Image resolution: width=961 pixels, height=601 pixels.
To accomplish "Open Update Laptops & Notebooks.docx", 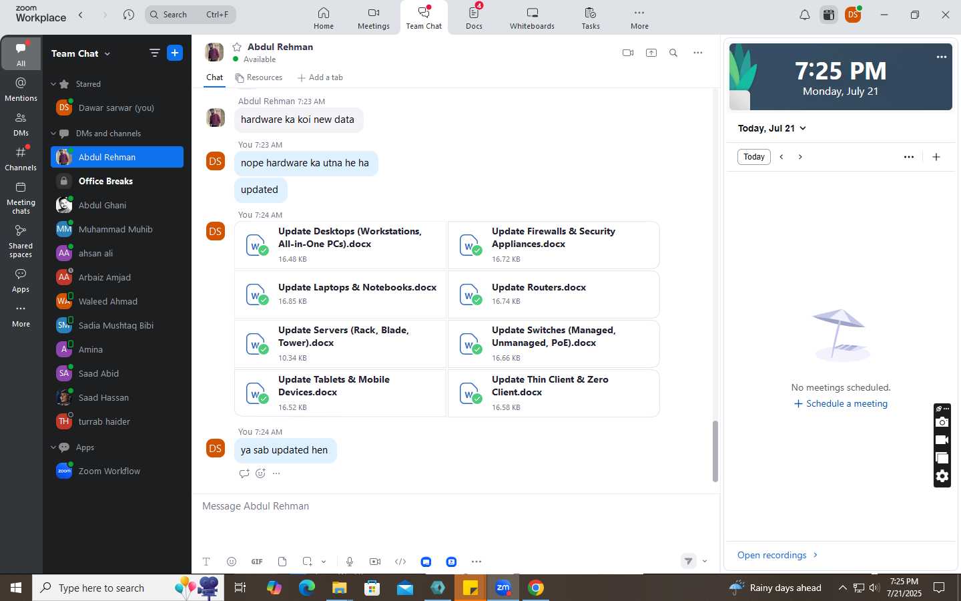I will click(x=340, y=294).
